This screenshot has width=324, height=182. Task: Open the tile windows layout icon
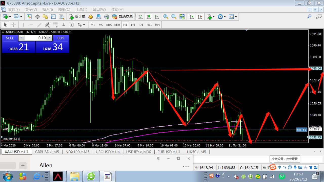182,17
